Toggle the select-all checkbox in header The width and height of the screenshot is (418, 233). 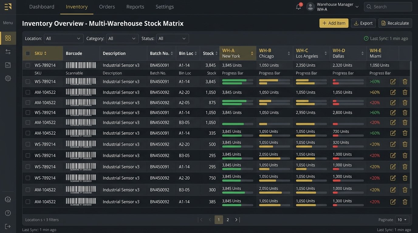tap(28, 53)
